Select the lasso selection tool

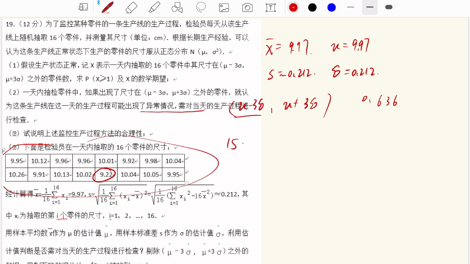(201, 7)
